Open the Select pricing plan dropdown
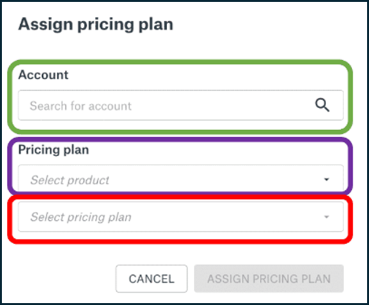 point(180,216)
